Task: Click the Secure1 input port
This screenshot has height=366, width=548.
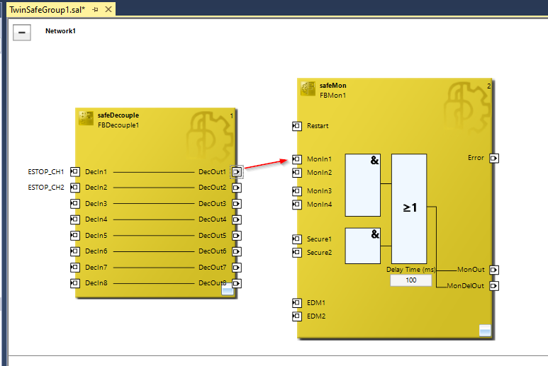Action: pyautogui.click(x=297, y=239)
